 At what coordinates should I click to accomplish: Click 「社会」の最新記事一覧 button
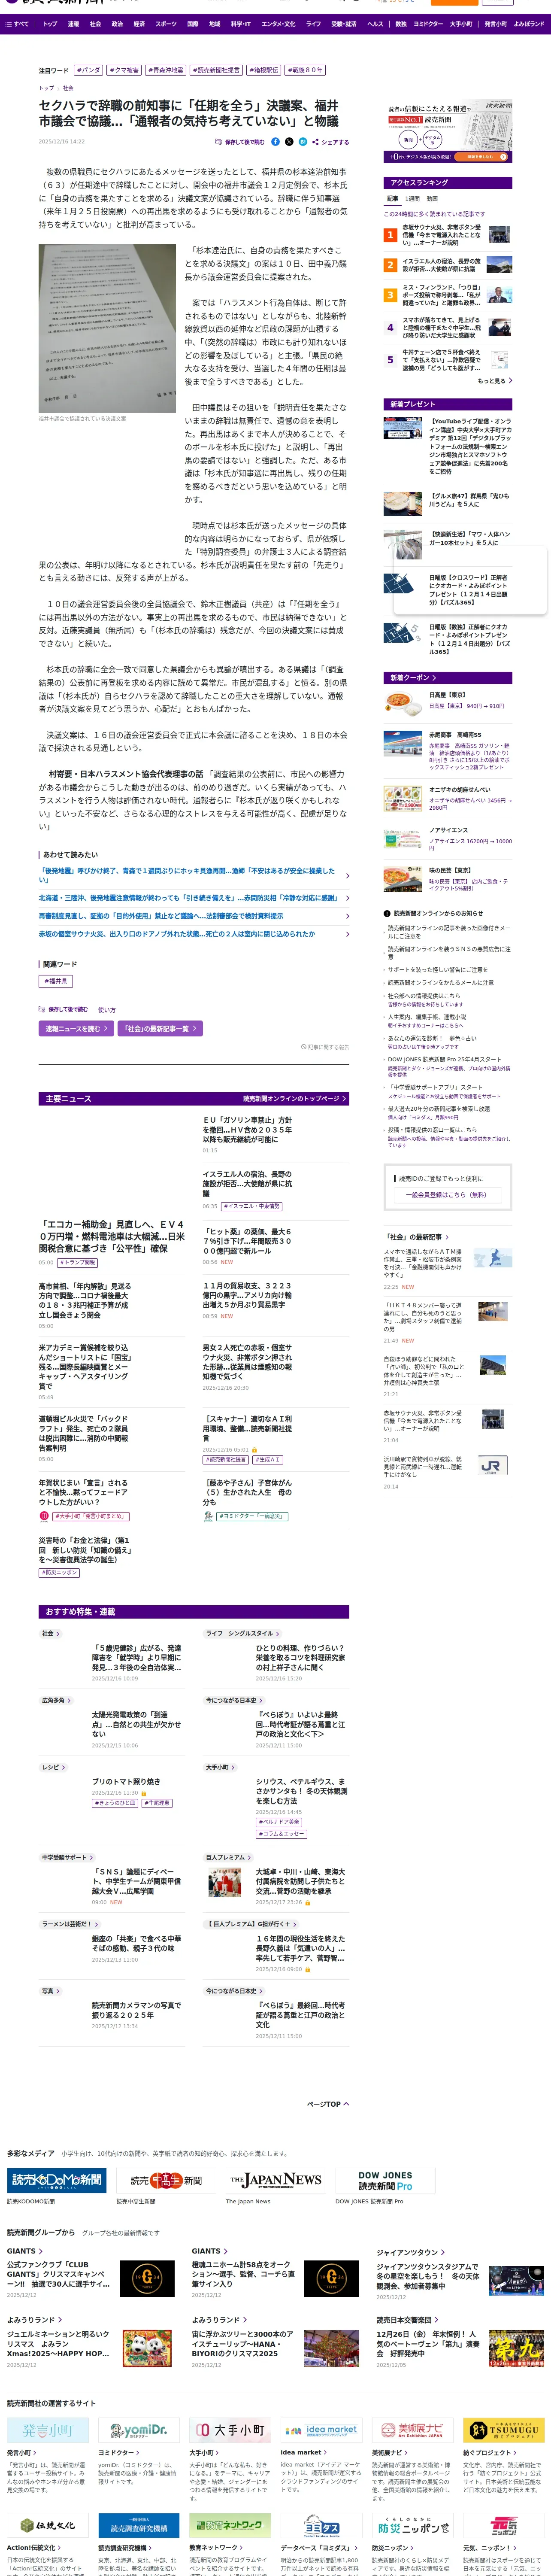(x=160, y=1028)
